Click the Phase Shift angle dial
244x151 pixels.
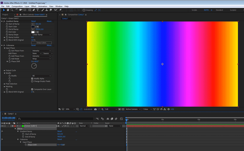click(x=34, y=66)
